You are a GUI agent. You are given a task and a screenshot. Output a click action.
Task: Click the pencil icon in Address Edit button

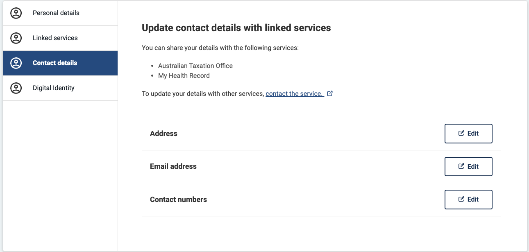point(461,133)
